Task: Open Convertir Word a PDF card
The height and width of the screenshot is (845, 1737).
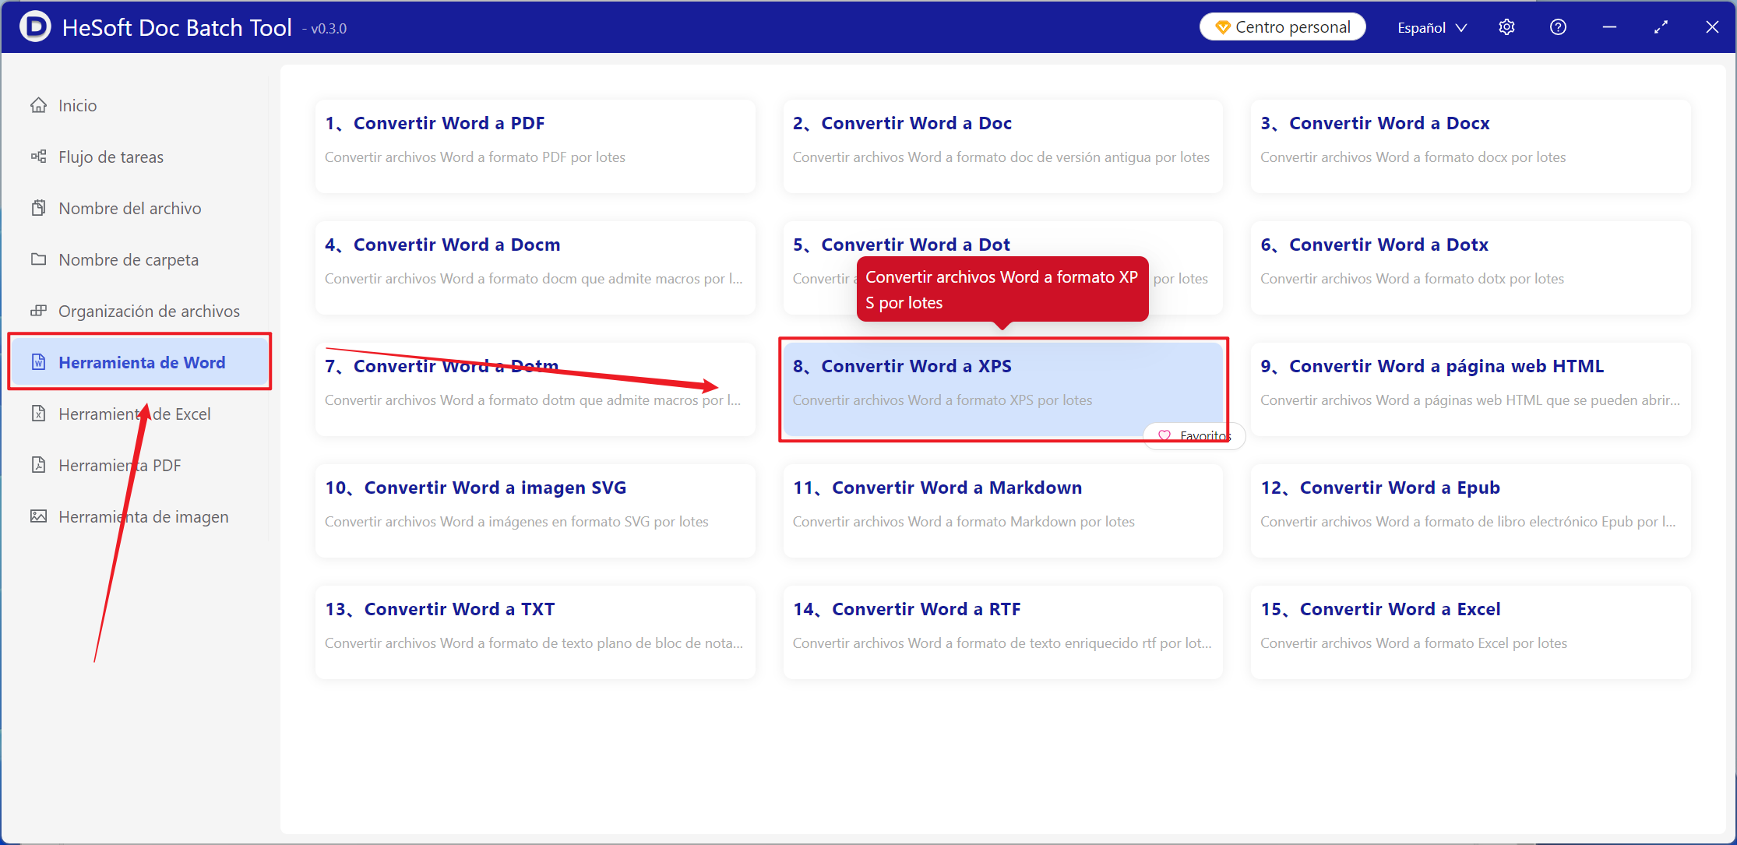Action: click(x=535, y=146)
